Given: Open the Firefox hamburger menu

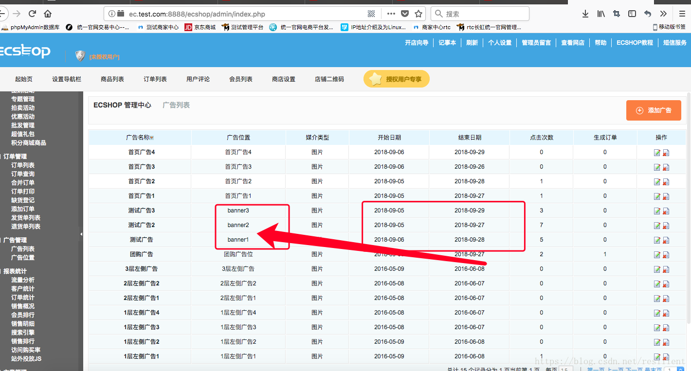Looking at the screenshot, I should [682, 14].
